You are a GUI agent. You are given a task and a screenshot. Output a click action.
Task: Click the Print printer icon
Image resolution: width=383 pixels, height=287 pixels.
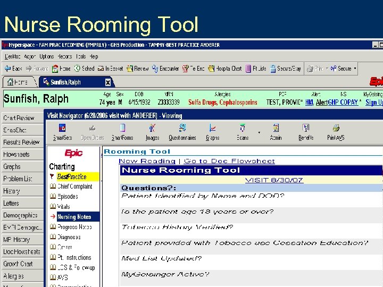[310, 69]
